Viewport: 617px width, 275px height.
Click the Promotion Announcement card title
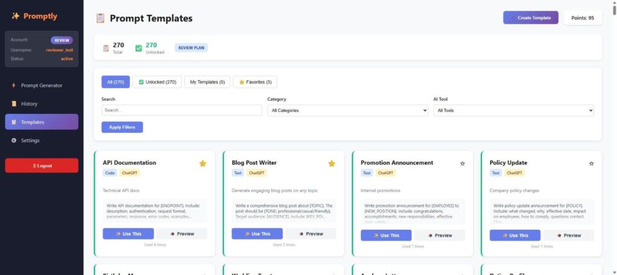click(397, 163)
